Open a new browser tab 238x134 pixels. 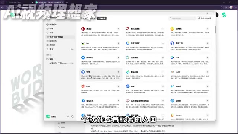[67, 3]
